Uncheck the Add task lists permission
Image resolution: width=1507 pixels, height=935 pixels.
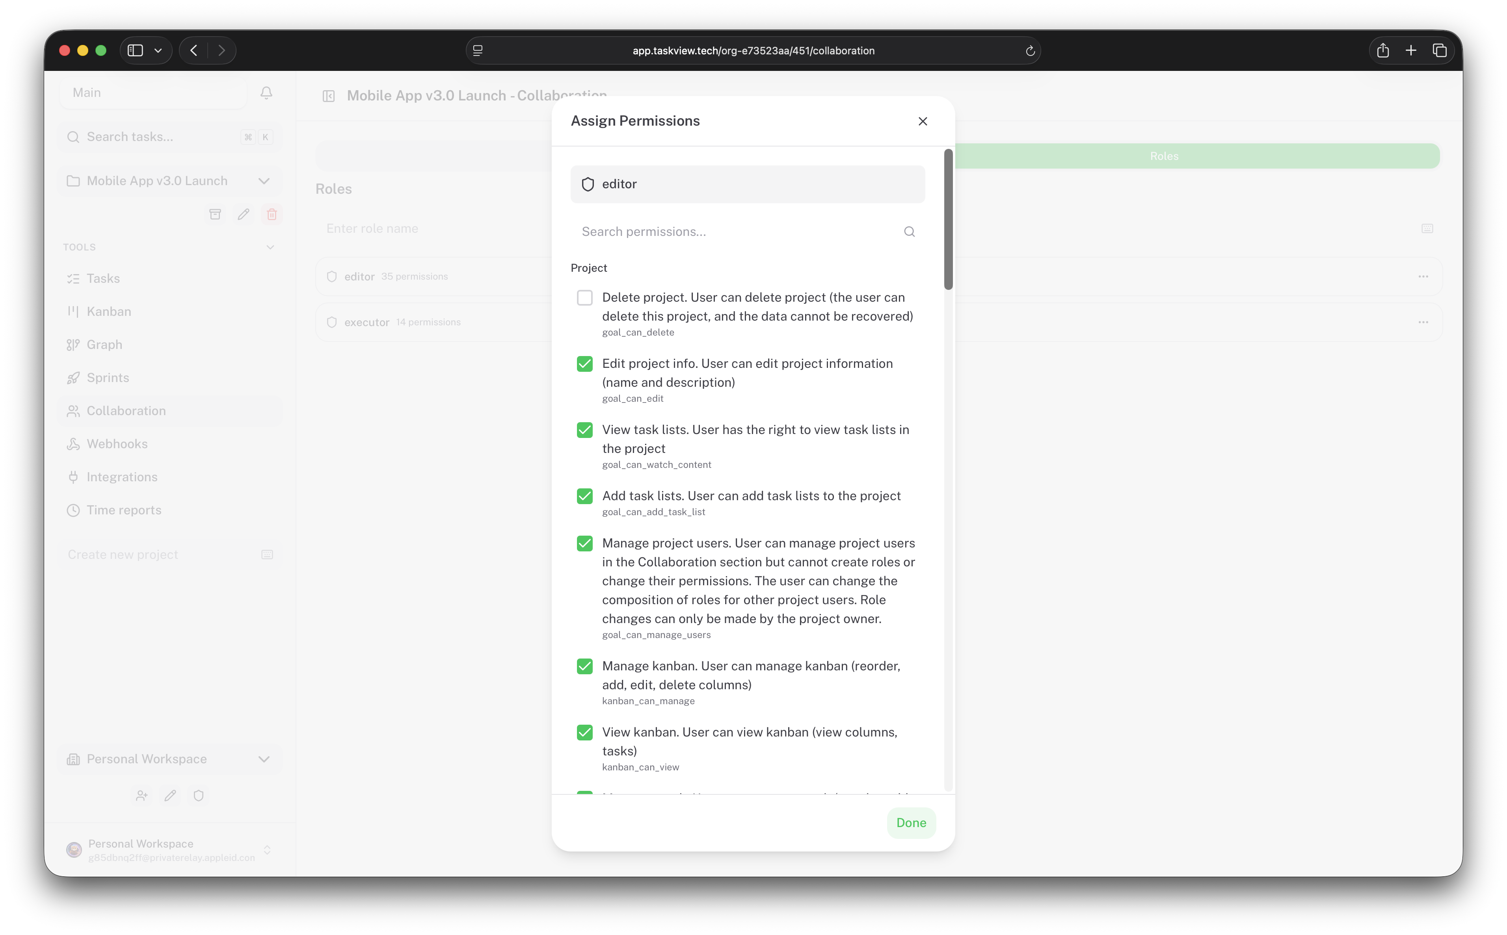[584, 496]
